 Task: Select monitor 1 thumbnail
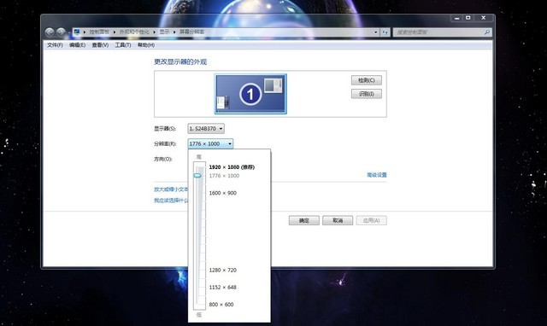[250, 94]
